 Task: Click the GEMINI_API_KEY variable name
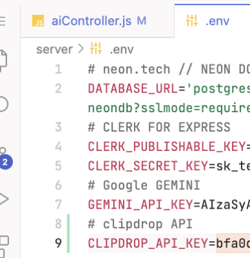coord(141,204)
